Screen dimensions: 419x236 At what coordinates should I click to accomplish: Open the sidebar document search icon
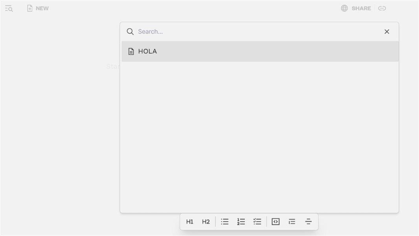pos(9,9)
